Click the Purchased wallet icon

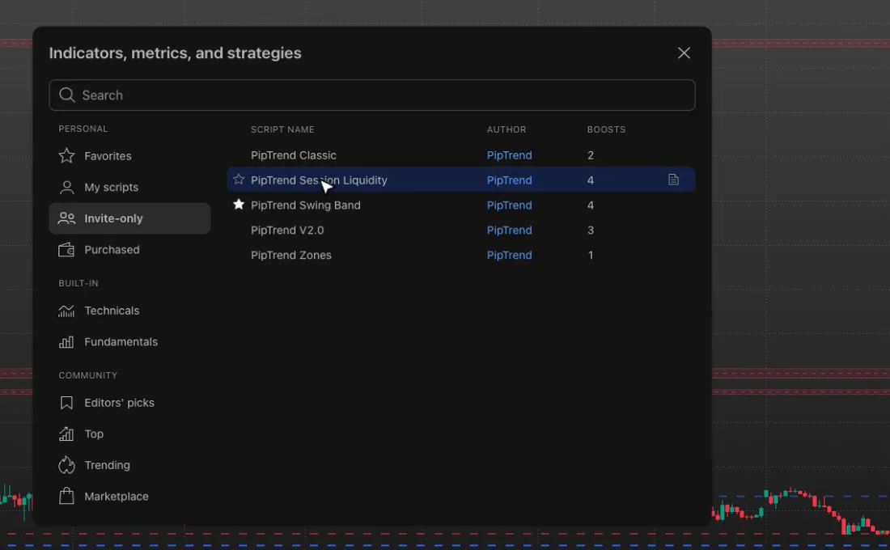66,250
